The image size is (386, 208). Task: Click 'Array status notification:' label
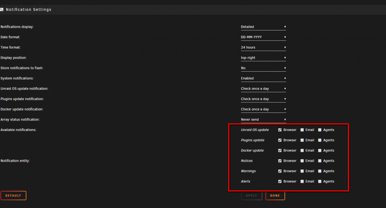tap(20, 119)
